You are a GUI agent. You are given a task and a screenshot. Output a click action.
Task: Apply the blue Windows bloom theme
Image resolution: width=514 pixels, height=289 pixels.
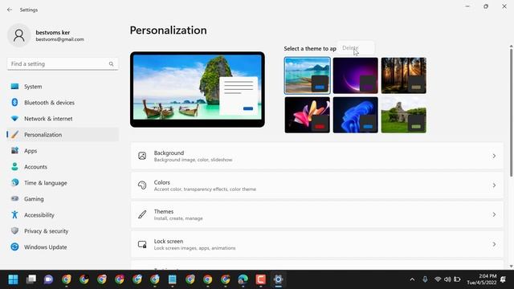pos(355,115)
